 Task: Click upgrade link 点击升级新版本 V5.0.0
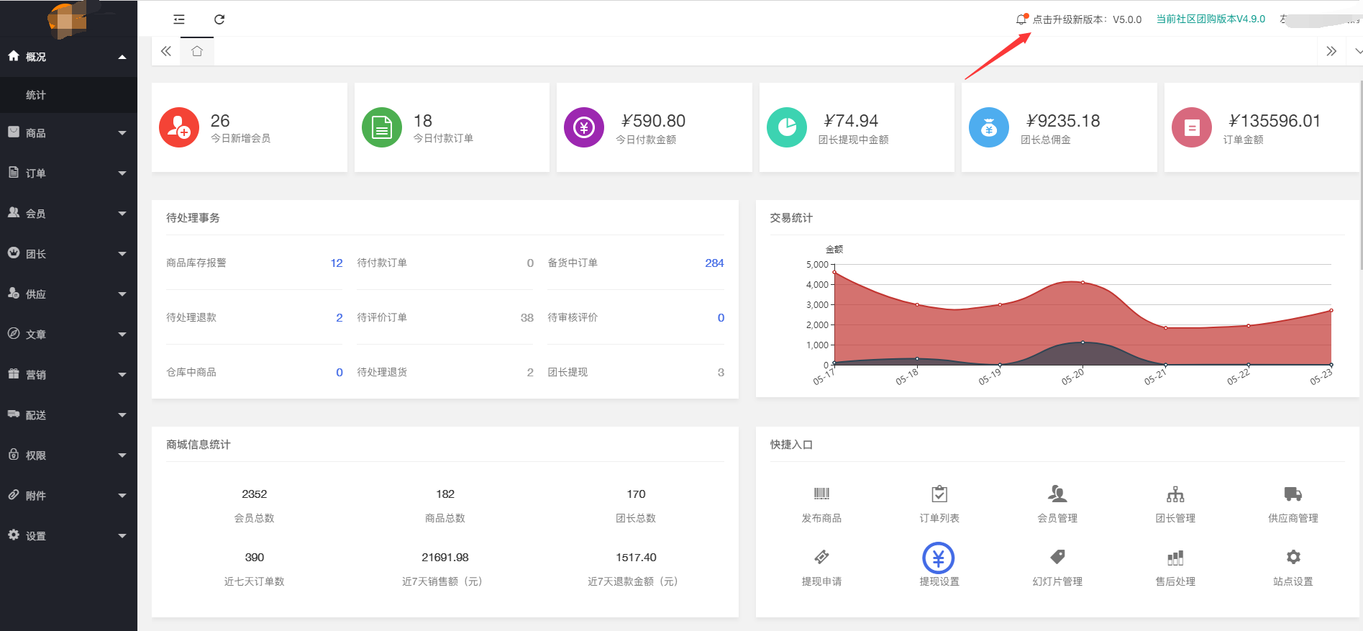tap(1087, 19)
